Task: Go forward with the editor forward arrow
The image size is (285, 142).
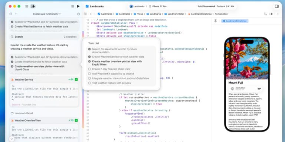Action: (95, 14)
